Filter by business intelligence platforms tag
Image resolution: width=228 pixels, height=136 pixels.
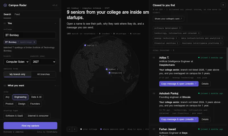[202, 43]
